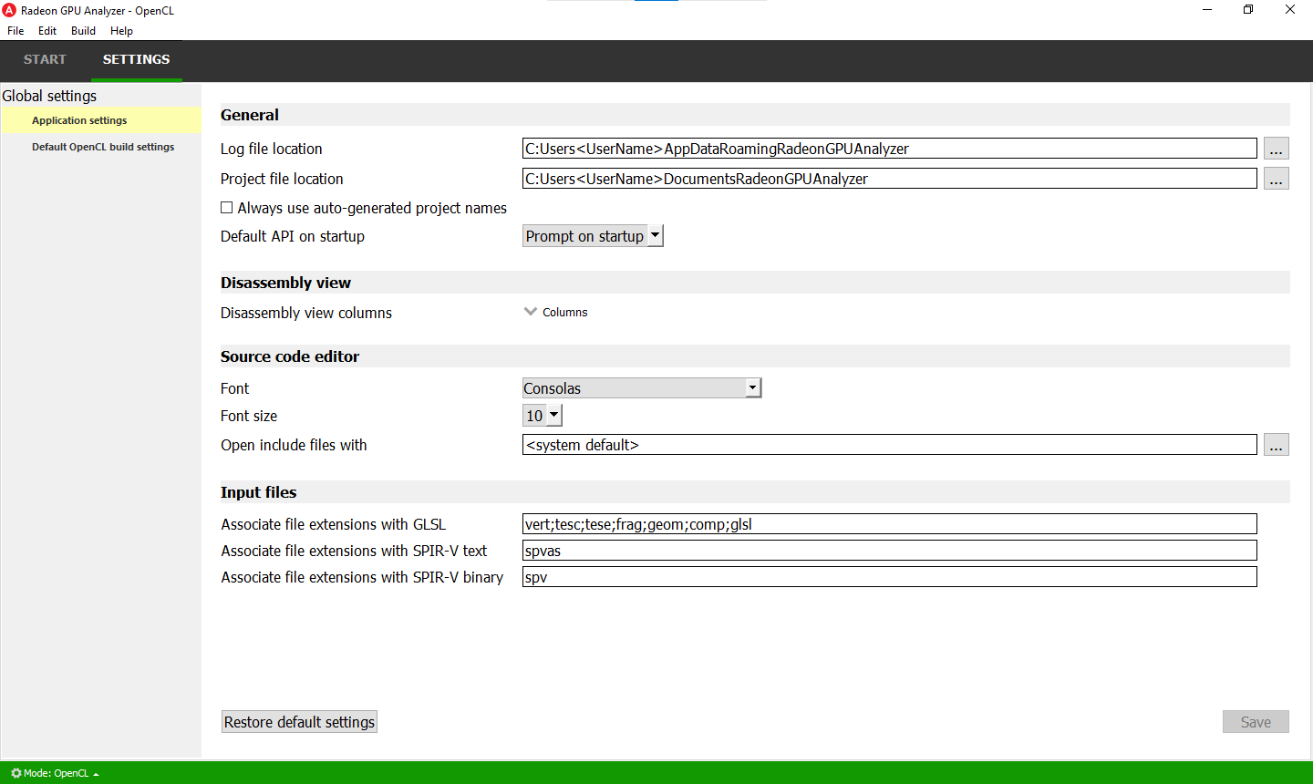Click Restore default settings button
This screenshot has height=784, width=1313.
[299, 722]
